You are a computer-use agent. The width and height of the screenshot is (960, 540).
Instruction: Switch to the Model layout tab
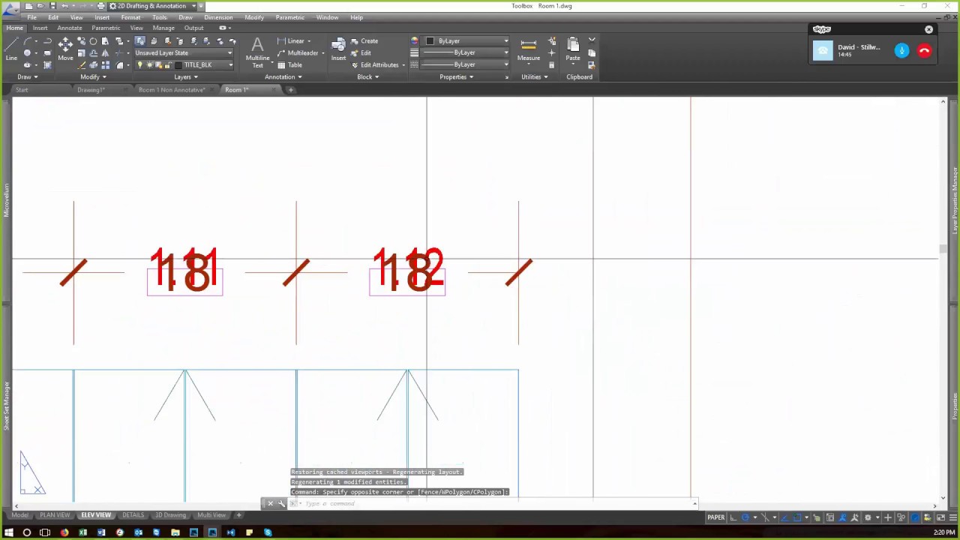pos(19,515)
